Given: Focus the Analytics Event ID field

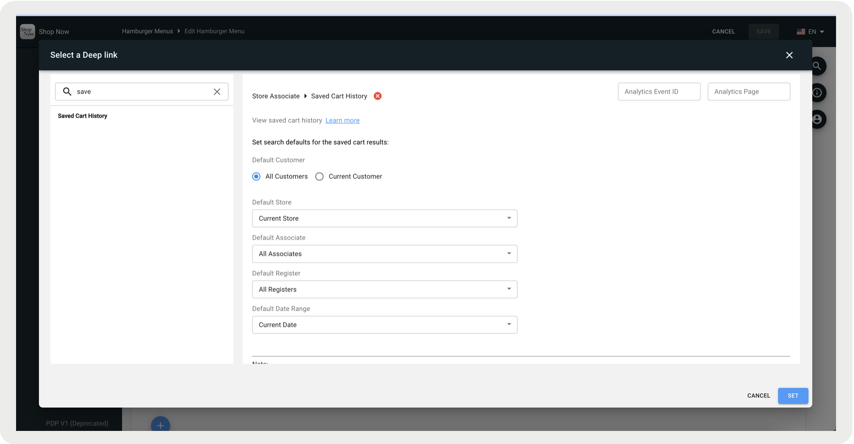Looking at the screenshot, I should (659, 92).
